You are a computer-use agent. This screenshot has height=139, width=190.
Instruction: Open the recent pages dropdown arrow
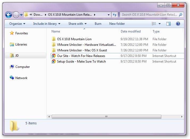[21, 15]
